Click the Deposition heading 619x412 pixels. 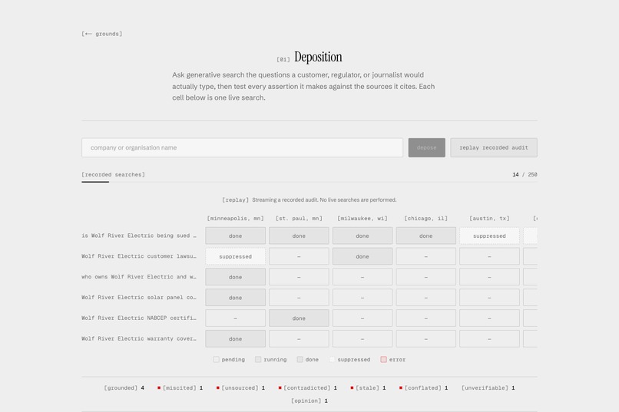pyautogui.click(x=318, y=58)
